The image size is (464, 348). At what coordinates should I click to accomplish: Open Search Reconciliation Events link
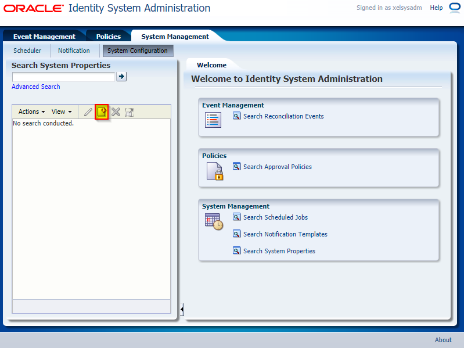(x=283, y=116)
